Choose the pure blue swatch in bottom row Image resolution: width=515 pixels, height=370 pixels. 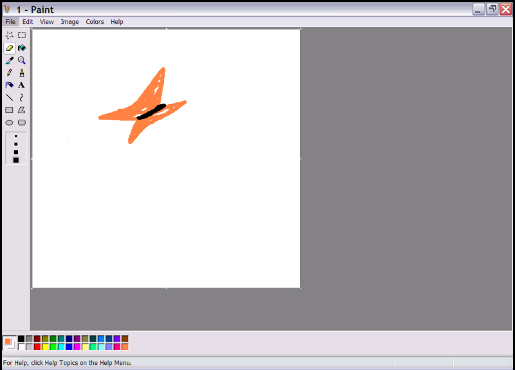pos(69,347)
